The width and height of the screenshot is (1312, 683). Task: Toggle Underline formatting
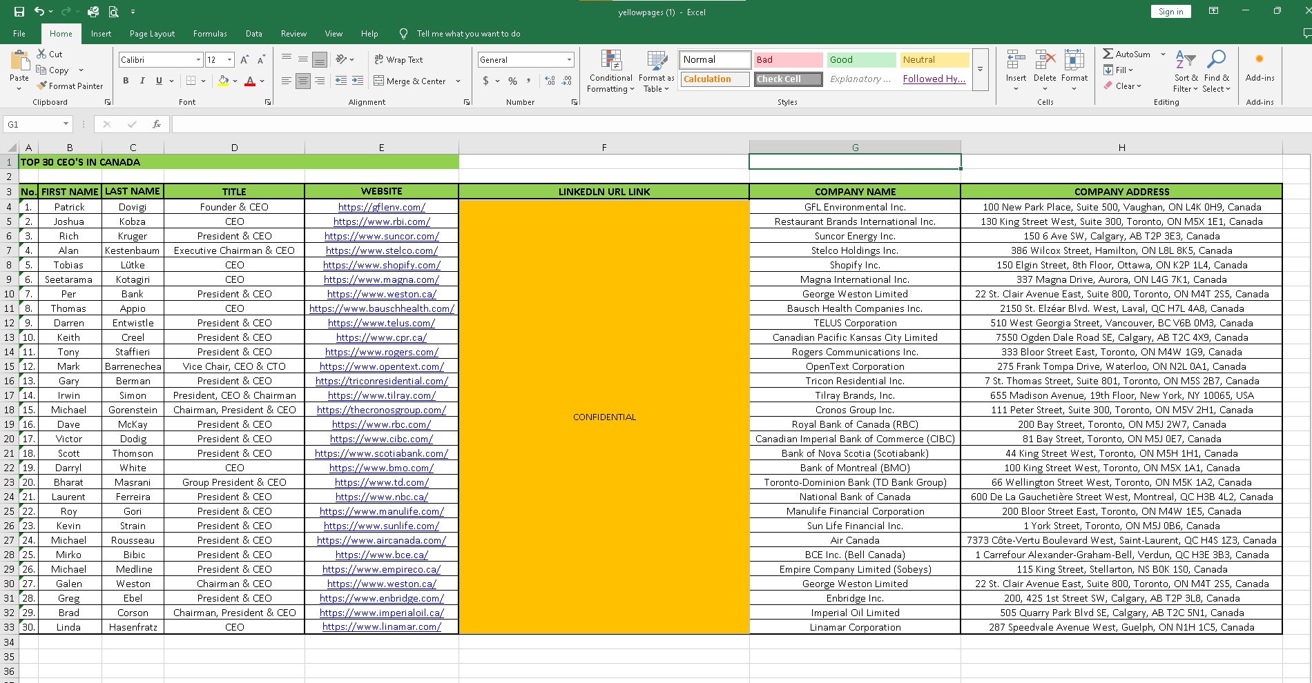(x=159, y=81)
